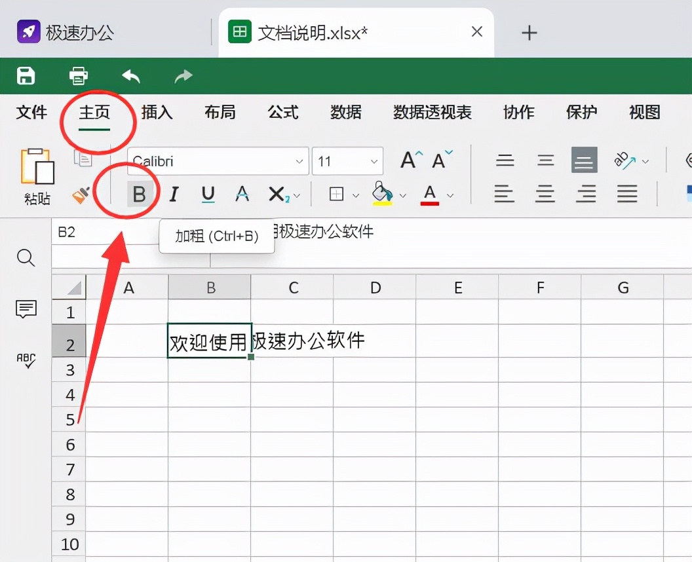Create a new tab with plus button
692x562 pixels.
(x=529, y=31)
